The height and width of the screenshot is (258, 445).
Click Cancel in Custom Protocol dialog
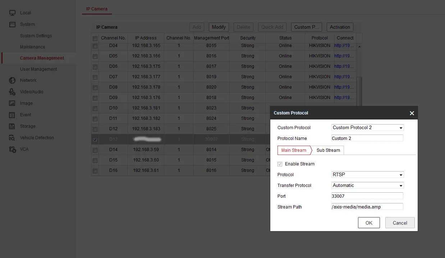pos(400,222)
